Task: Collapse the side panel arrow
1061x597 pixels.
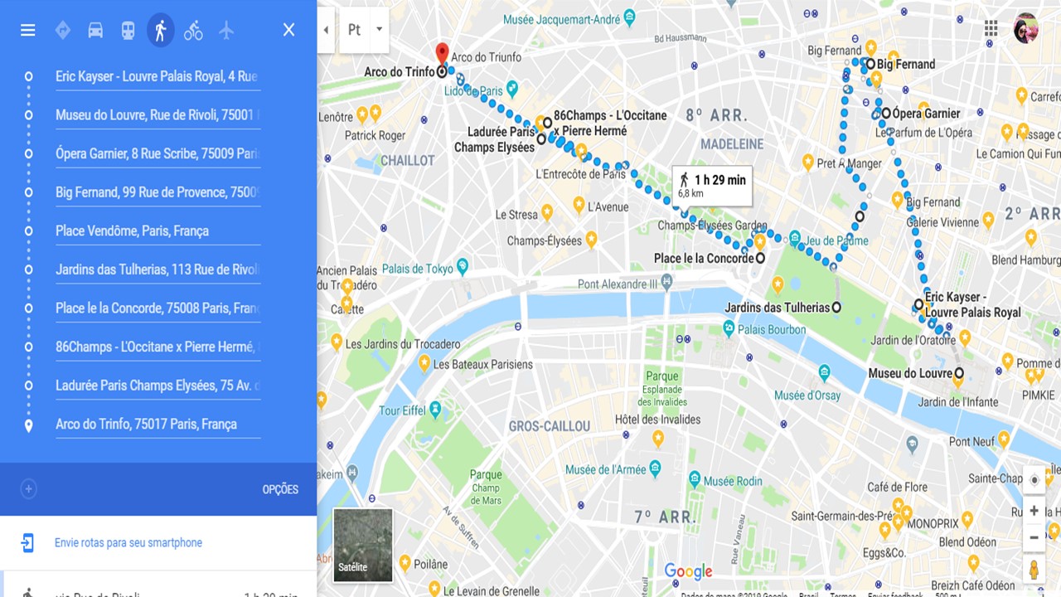Action: (x=326, y=30)
